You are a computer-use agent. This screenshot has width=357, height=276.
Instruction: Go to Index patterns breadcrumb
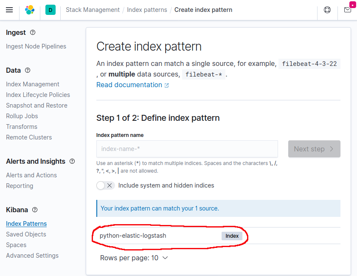pos(147,10)
